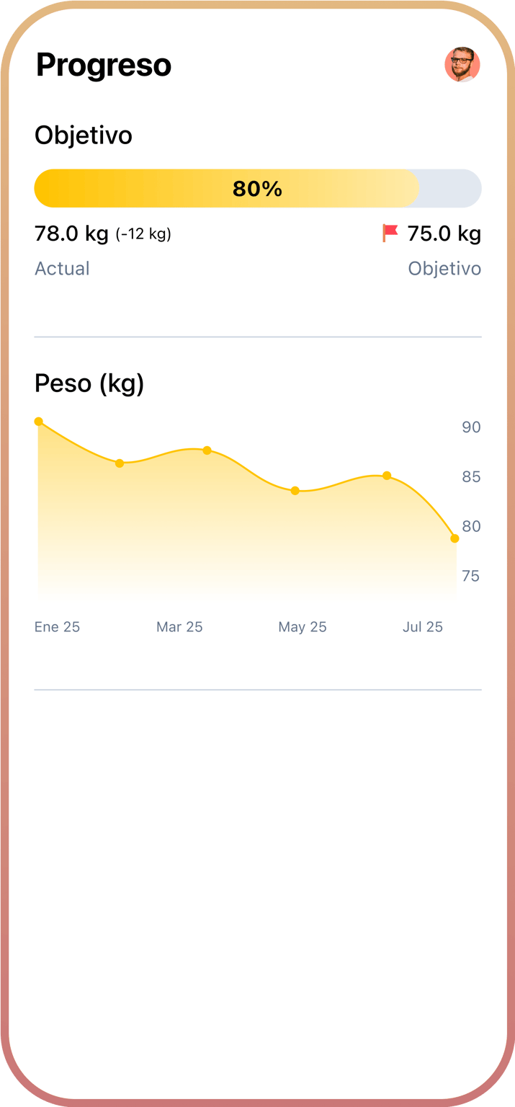Click the 85 value on the y-axis
The width and height of the screenshot is (515, 1107).
[x=472, y=476]
